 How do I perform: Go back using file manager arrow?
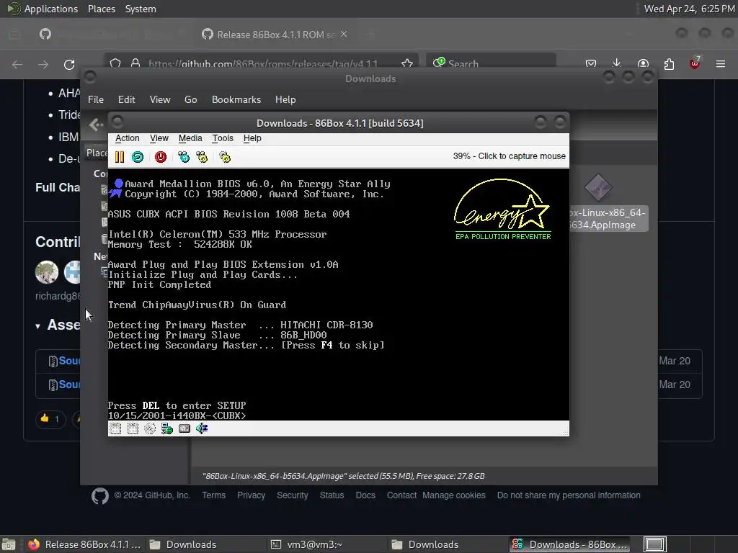[96, 125]
